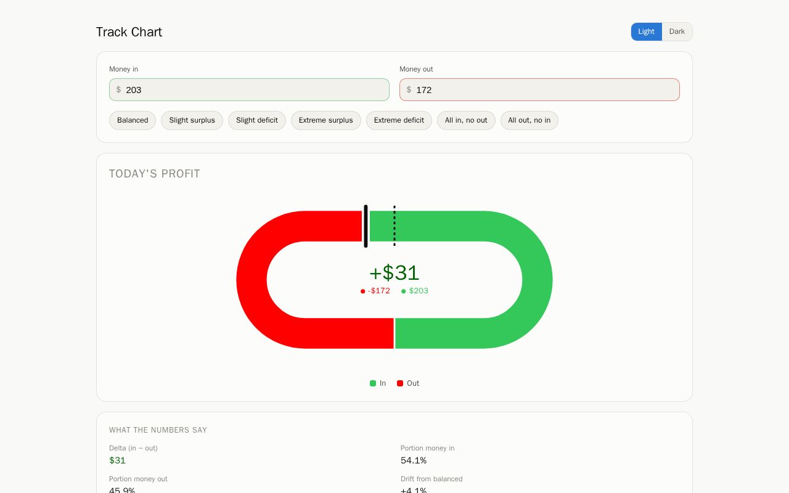Apply the Slight surplus preset
Viewport: 789px width, 493px height.
click(x=192, y=120)
